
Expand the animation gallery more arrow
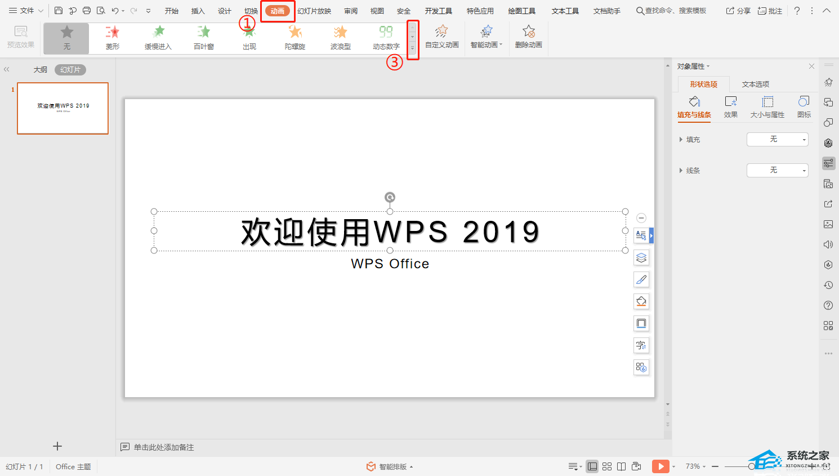point(413,48)
